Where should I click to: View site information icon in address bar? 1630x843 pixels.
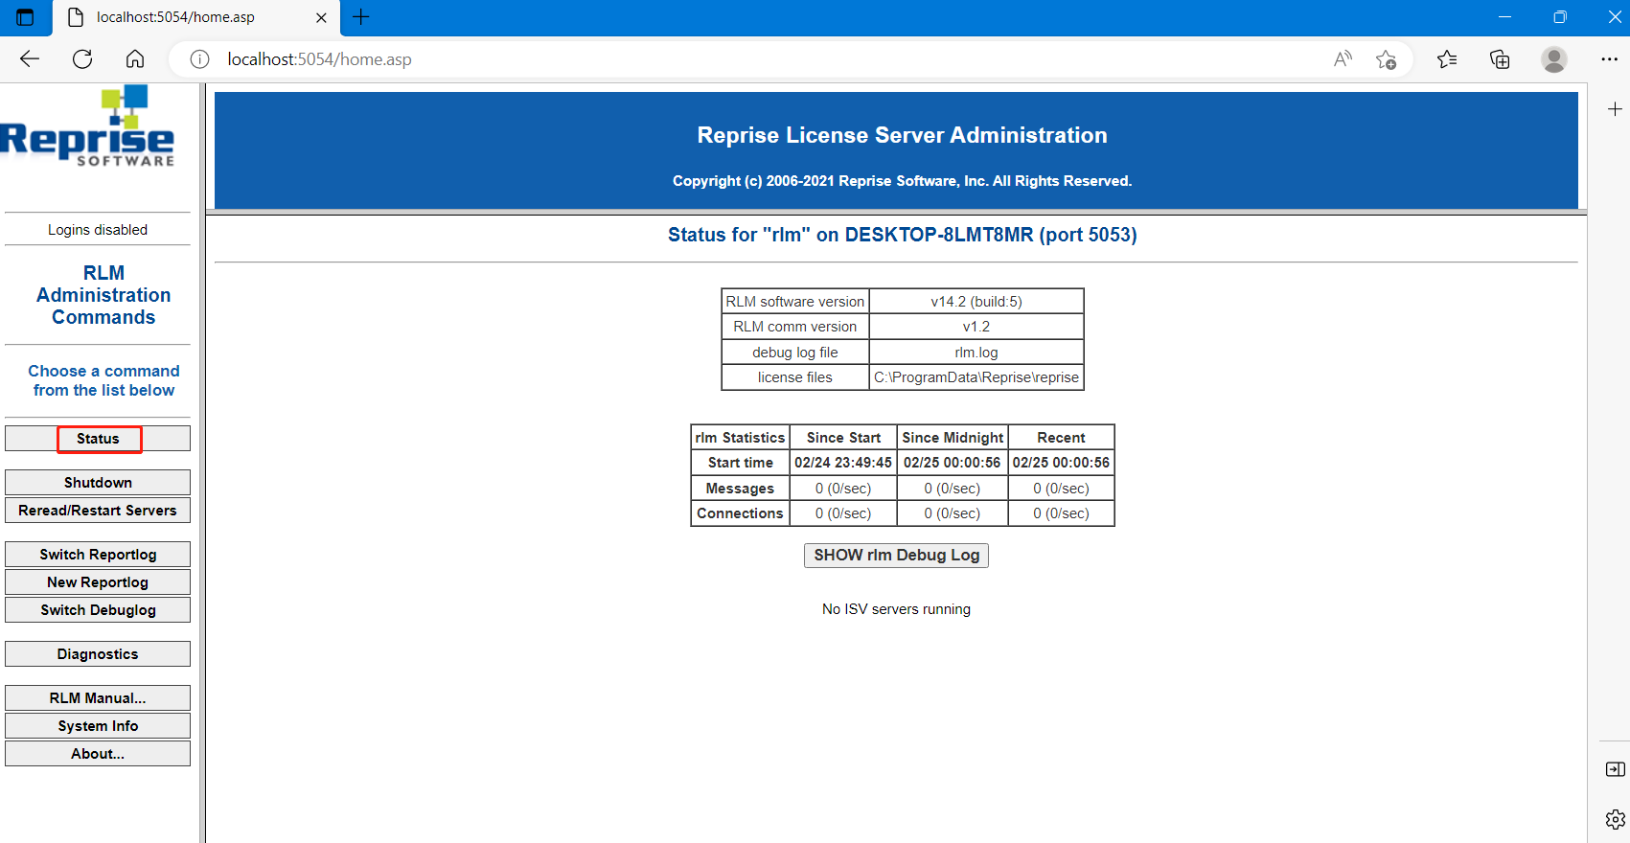(199, 59)
